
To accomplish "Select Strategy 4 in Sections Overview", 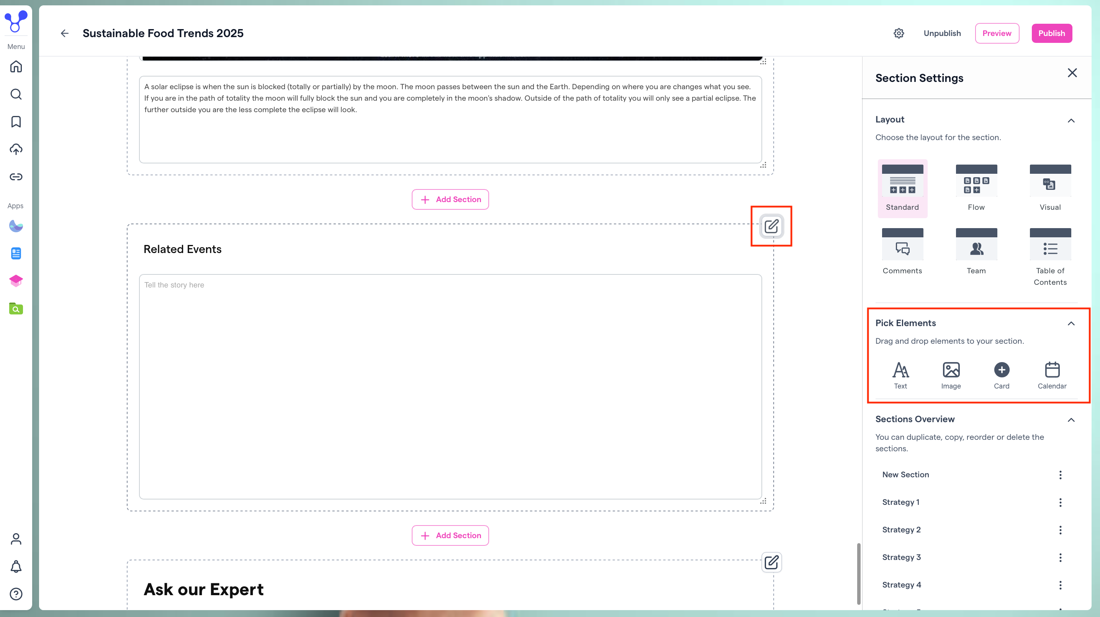I will click(902, 585).
